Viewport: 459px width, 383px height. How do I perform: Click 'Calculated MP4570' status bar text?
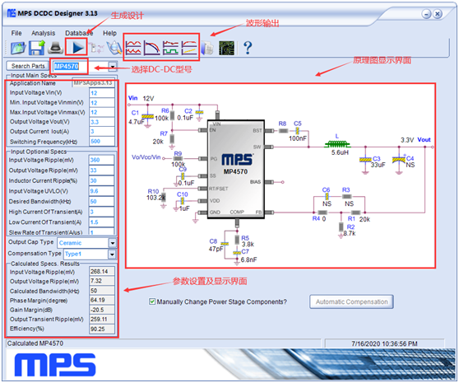click(x=35, y=343)
